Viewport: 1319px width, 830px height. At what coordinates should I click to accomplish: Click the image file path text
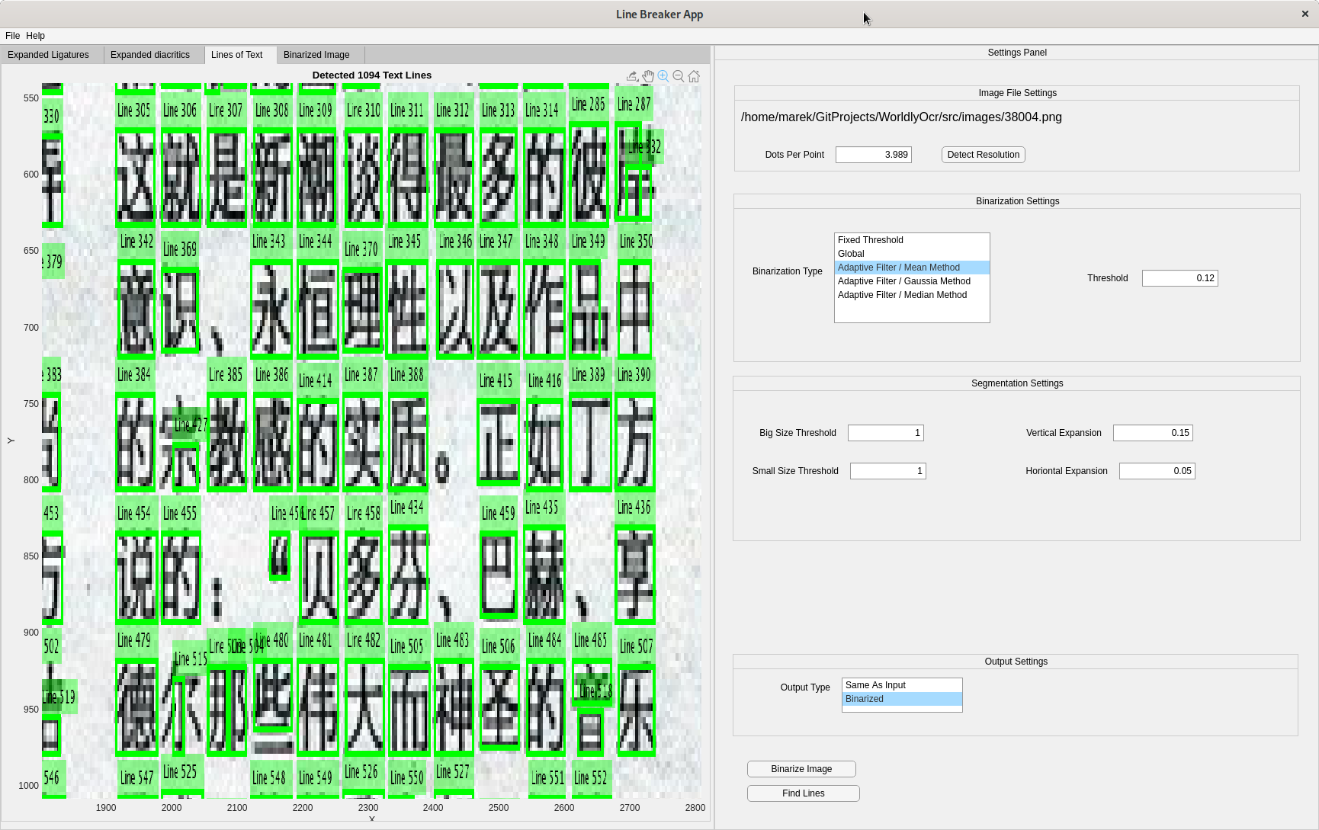coord(901,117)
